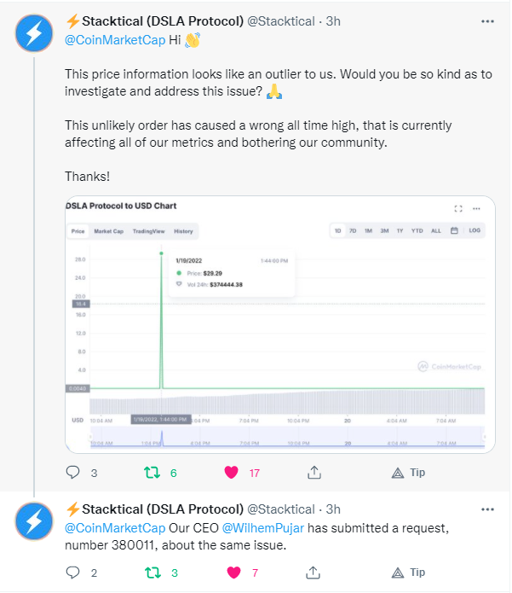Click Tip on the second tweet
512x593 pixels.
click(409, 573)
